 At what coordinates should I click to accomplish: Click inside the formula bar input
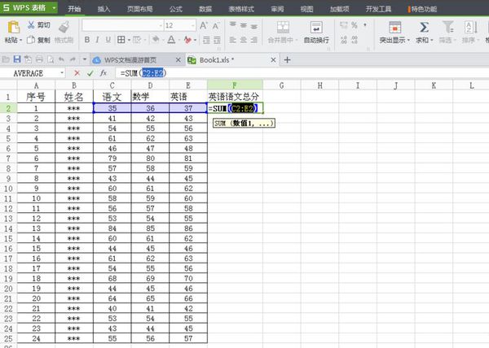click(x=299, y=73)
